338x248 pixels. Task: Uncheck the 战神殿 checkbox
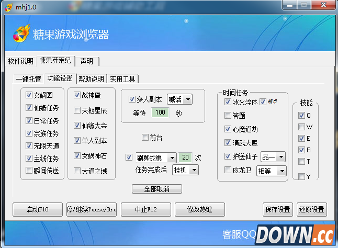coord(77,95)
